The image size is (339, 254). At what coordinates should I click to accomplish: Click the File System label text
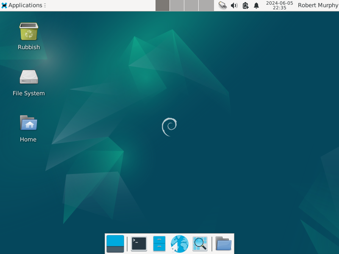29,93
